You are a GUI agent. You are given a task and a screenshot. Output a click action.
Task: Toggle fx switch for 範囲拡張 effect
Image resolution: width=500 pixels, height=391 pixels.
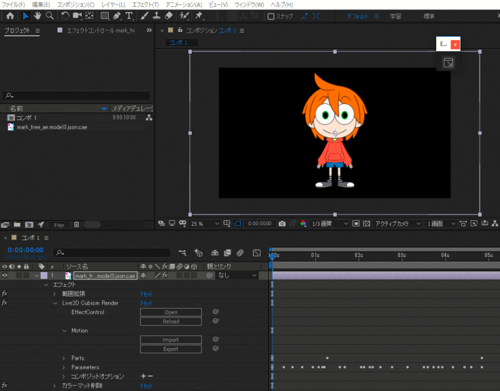5,293
